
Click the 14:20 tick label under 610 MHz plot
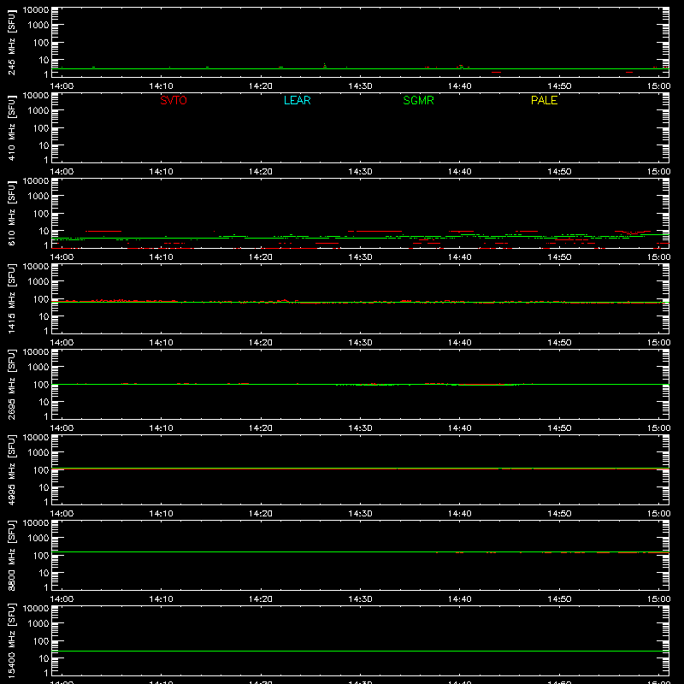click(261, 257)
